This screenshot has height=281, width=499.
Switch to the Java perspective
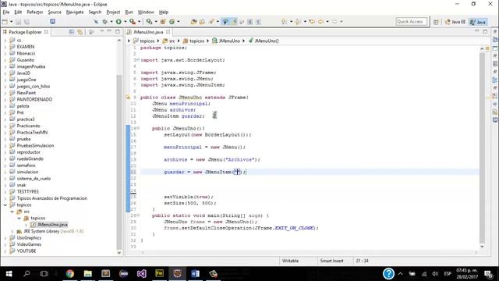[478, 22]
